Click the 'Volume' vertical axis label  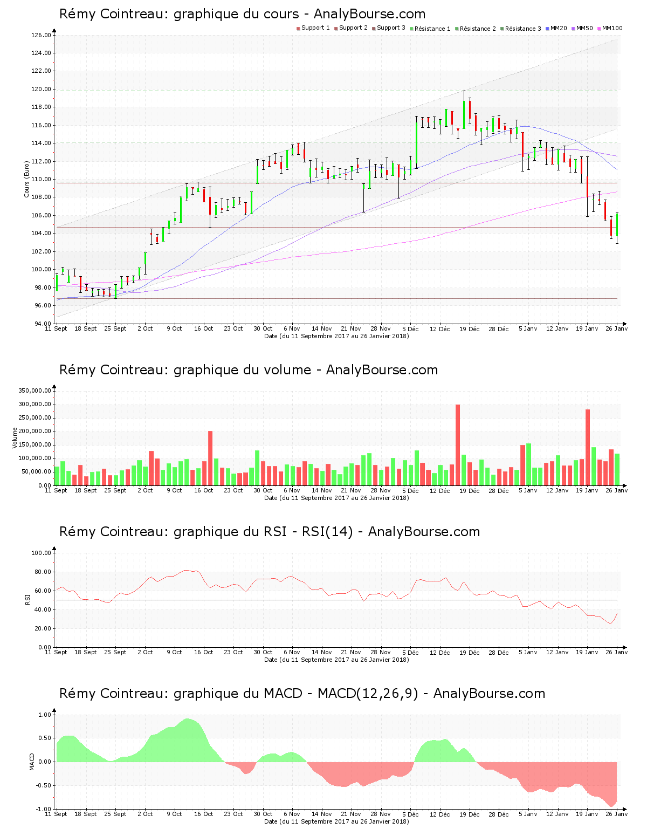point(15,437)
